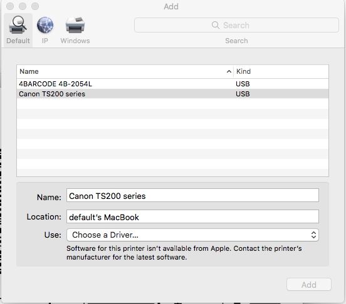Screen dimensions: 346x304
Task: Edit the printer Name field
Action: tap(192, 195)
